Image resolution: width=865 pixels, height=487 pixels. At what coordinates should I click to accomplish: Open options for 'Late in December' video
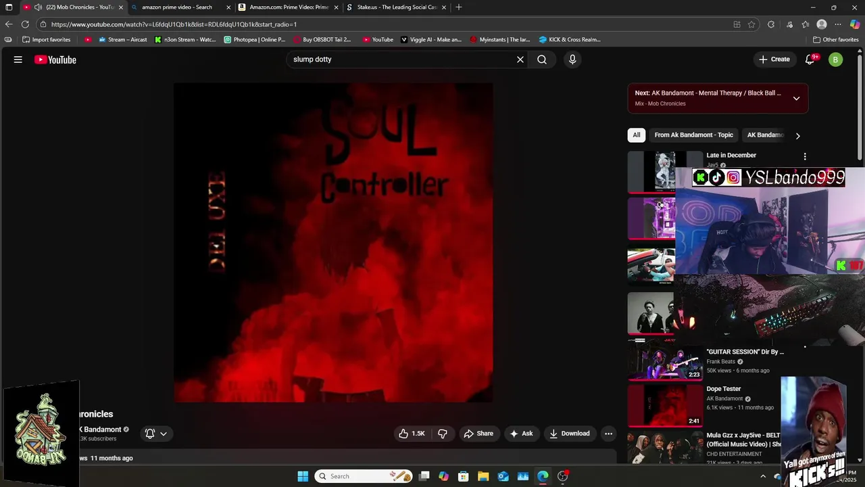804,156
